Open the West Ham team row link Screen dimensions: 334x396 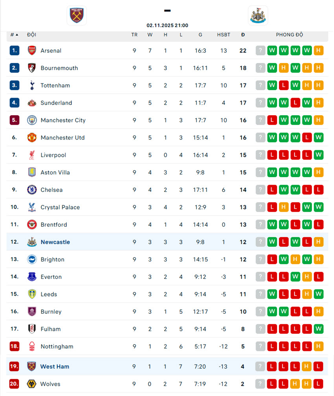(x=55, y=367)
